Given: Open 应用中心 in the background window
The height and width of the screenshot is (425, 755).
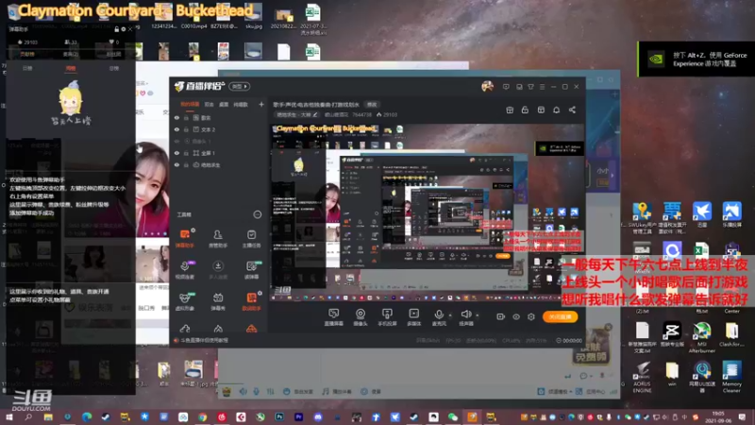Looking at the screenshot, I should (591, 392).
